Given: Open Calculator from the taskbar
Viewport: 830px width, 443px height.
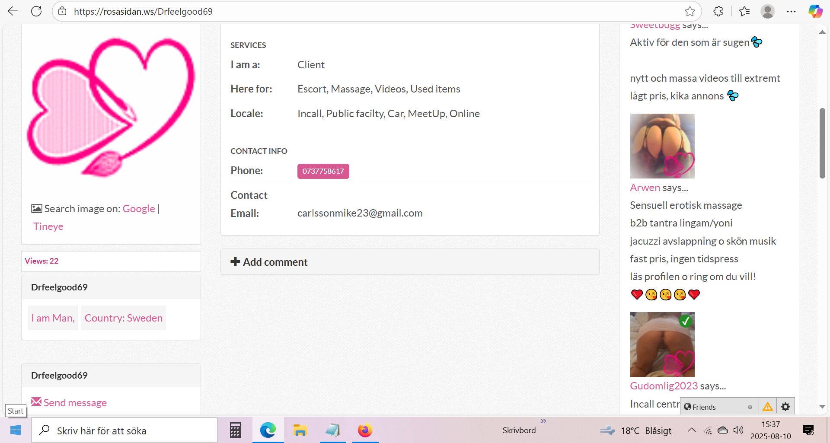Looking at the screenshot, I should 235,430.
